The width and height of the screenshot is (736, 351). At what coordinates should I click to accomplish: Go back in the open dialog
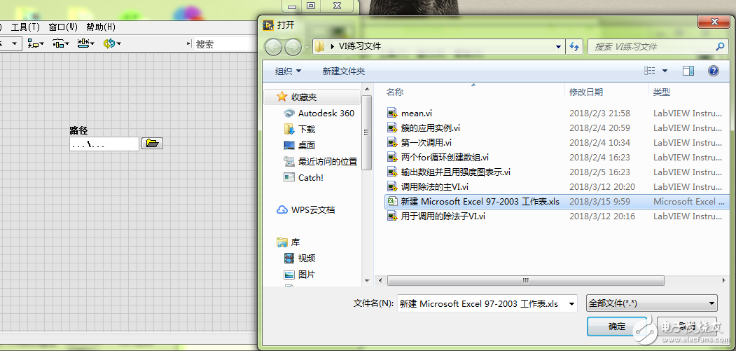coord(274,46)
